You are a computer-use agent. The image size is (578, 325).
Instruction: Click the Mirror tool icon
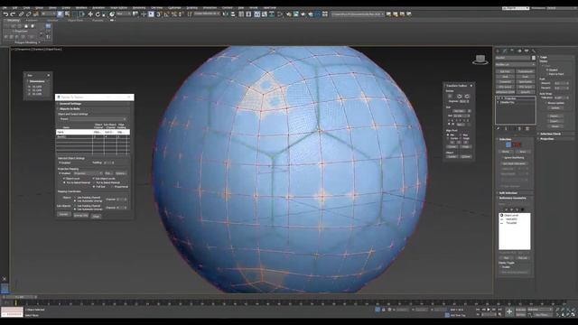point(225,14)
